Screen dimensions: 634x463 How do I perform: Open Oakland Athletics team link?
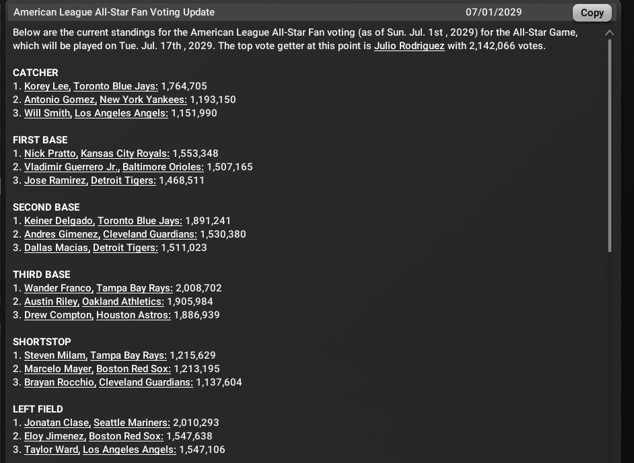(123, 301)
